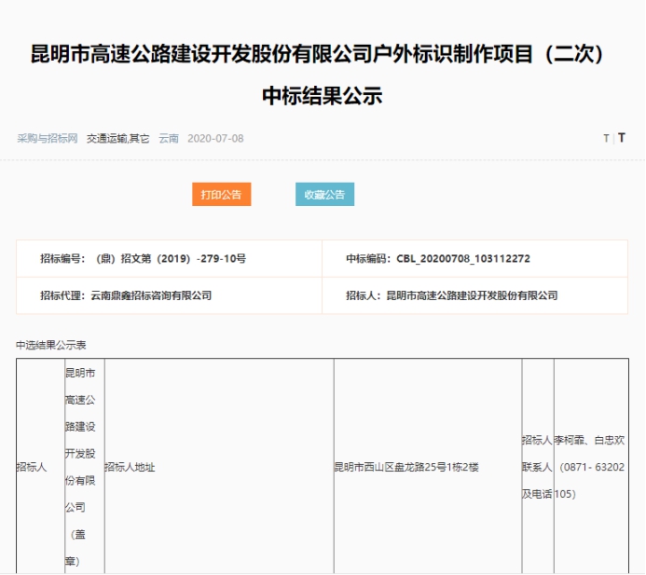The image size is (646, 575).
Task: Open the 采购与招标网 source link
Action: [x=48, y=138]
